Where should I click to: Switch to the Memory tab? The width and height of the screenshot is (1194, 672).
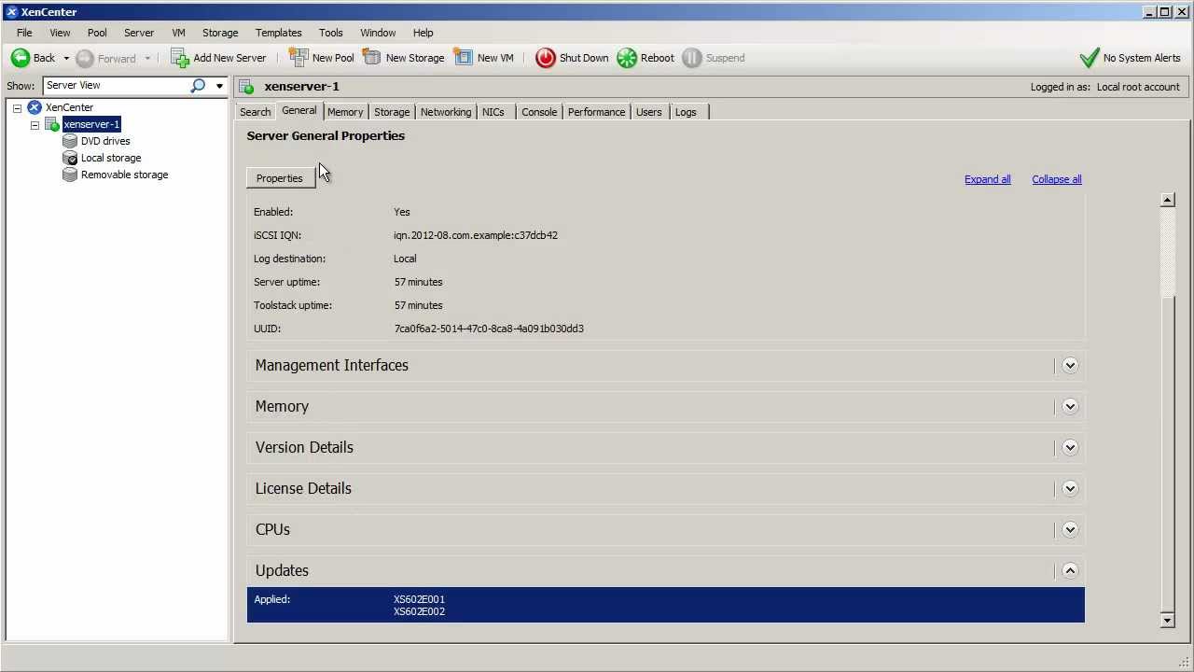pyautogui.click(x=345, y=112)
